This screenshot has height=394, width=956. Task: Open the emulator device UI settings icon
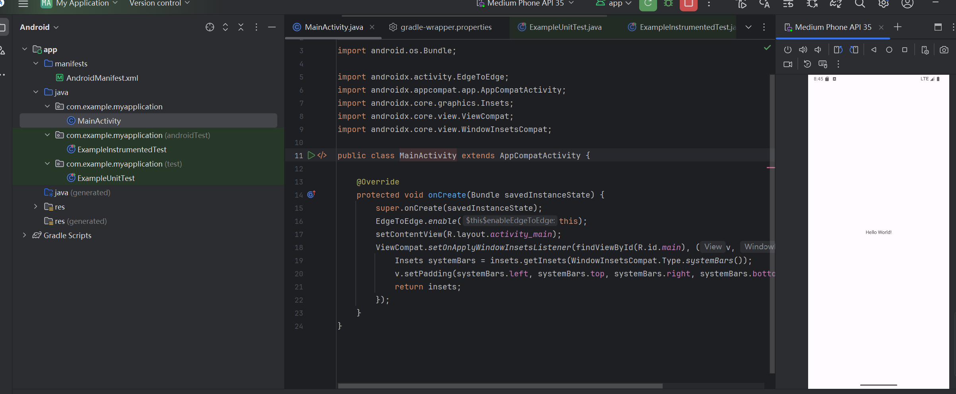click(925, 50)
